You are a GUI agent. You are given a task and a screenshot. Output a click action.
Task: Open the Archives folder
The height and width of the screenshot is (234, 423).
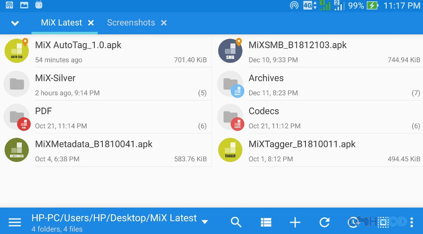pos(317,84)
